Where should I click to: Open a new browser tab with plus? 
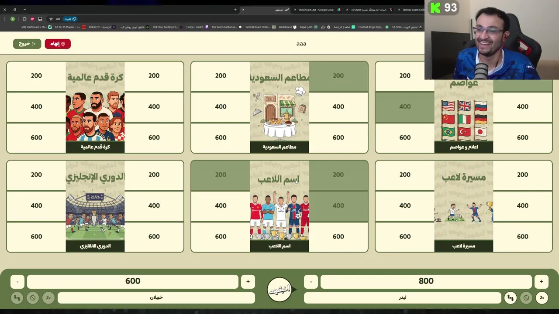coord(235,10)
